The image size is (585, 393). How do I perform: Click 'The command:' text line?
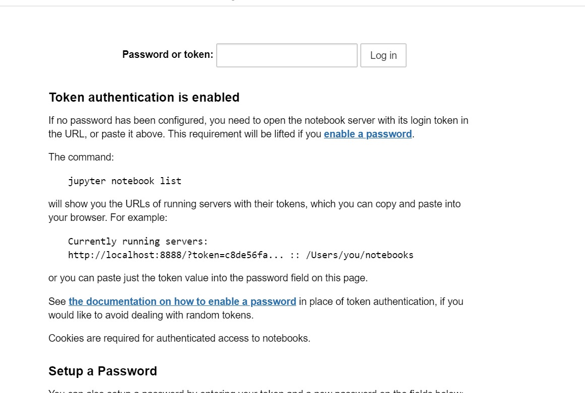81,157
